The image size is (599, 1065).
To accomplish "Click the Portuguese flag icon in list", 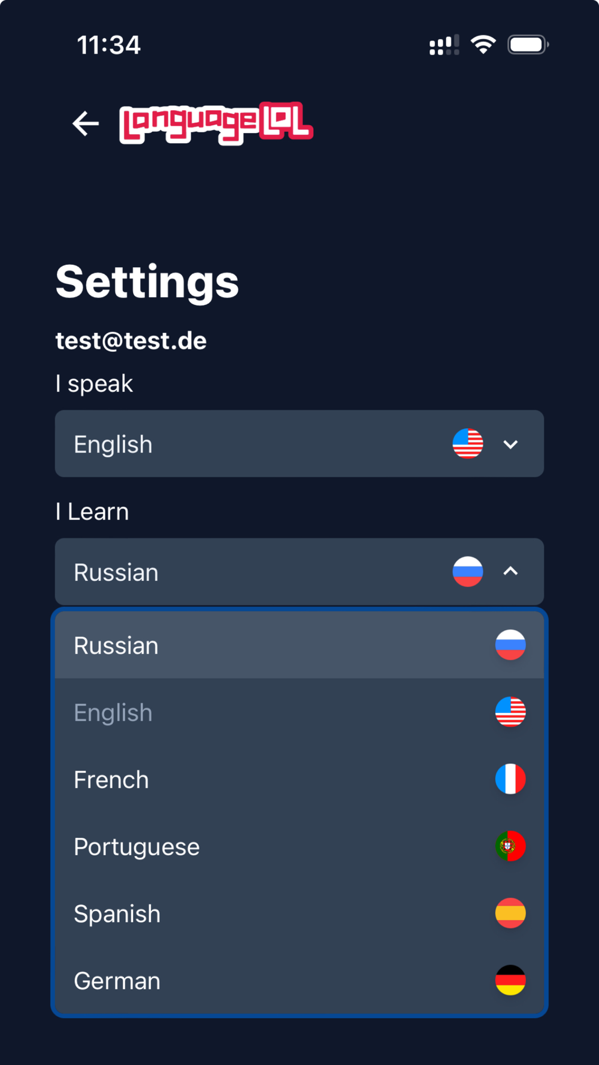I will (x=510, y=846).
